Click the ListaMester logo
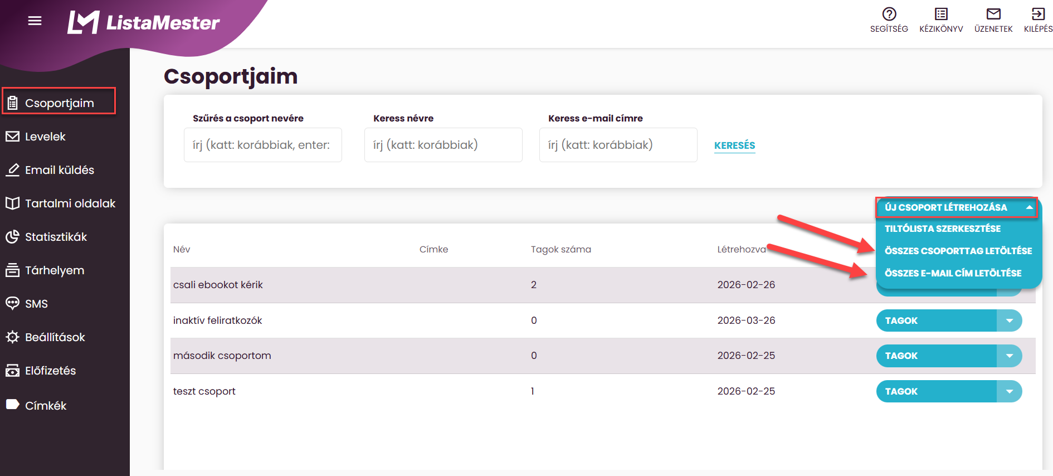The height and width of the screenshot is (476, 1053). click(143, 22)
